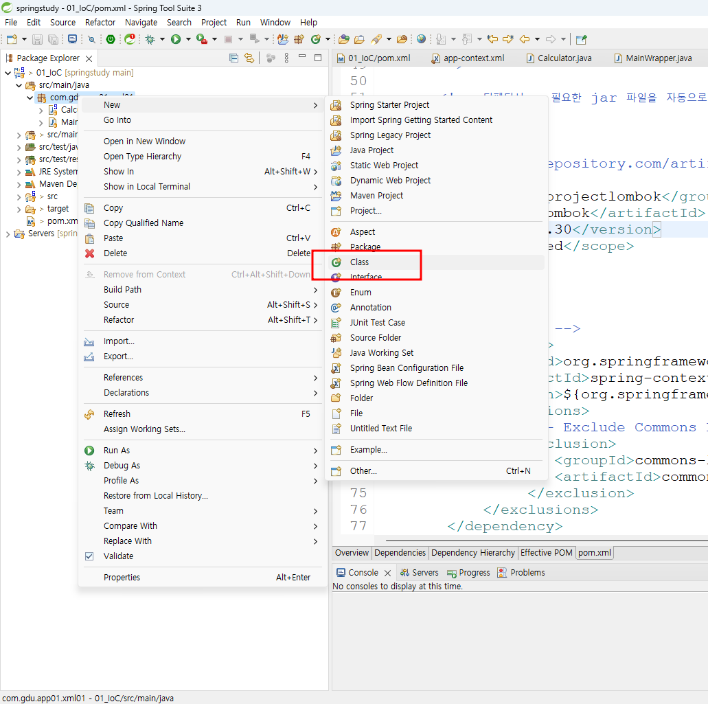This screenshot has height=704, width=708.
Task: Click the Run External Tools toolbar icon
Action: click(x=202, y=39)
